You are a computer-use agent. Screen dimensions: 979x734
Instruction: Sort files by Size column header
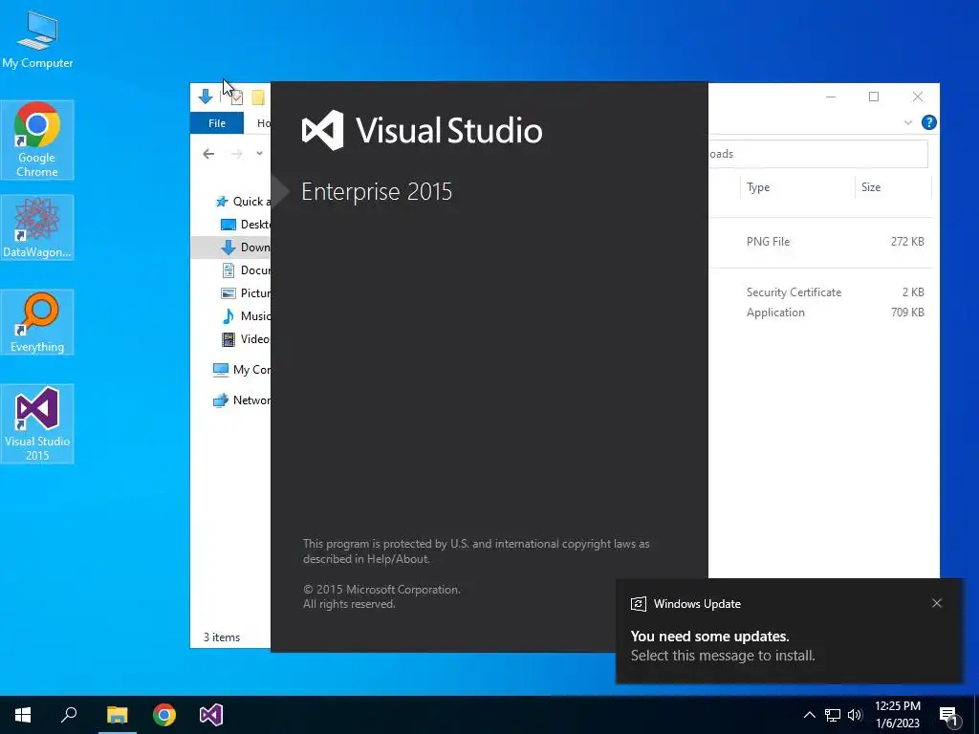tap(893, 187)
